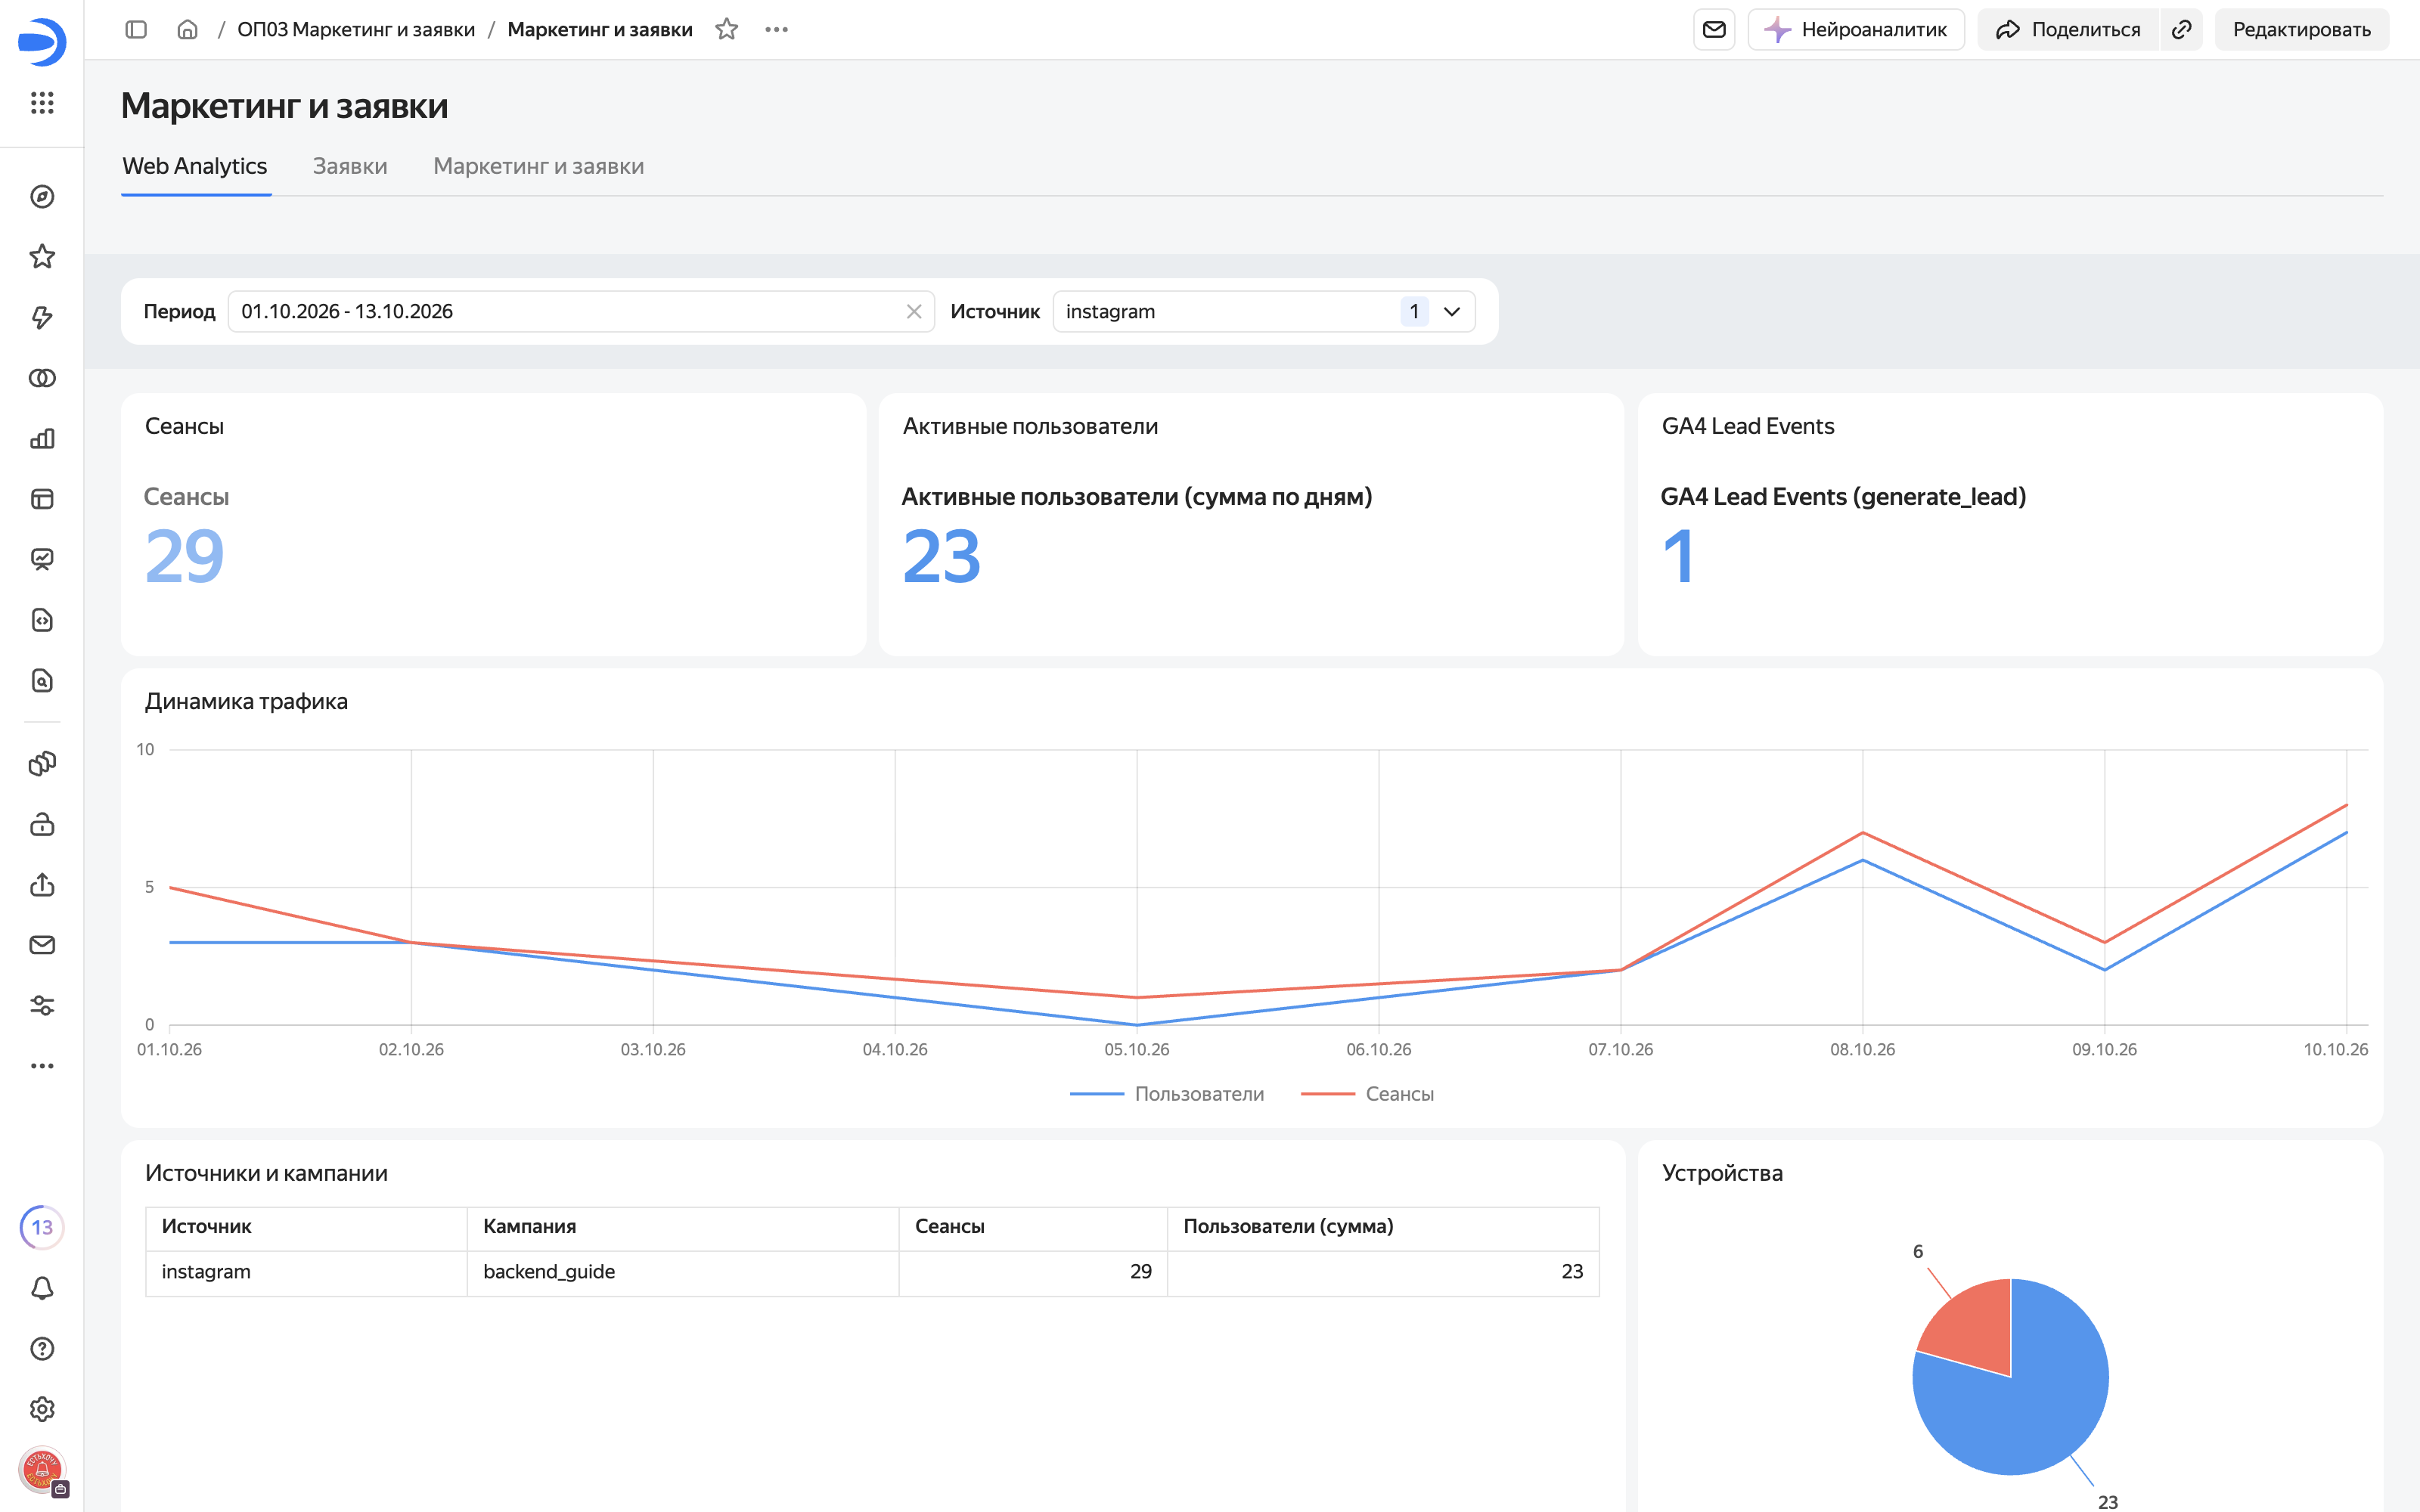This screenshot has height=1512, width=2420.
Task: Click the sidebar three-dots more icon
Action: click(42, 1066)
